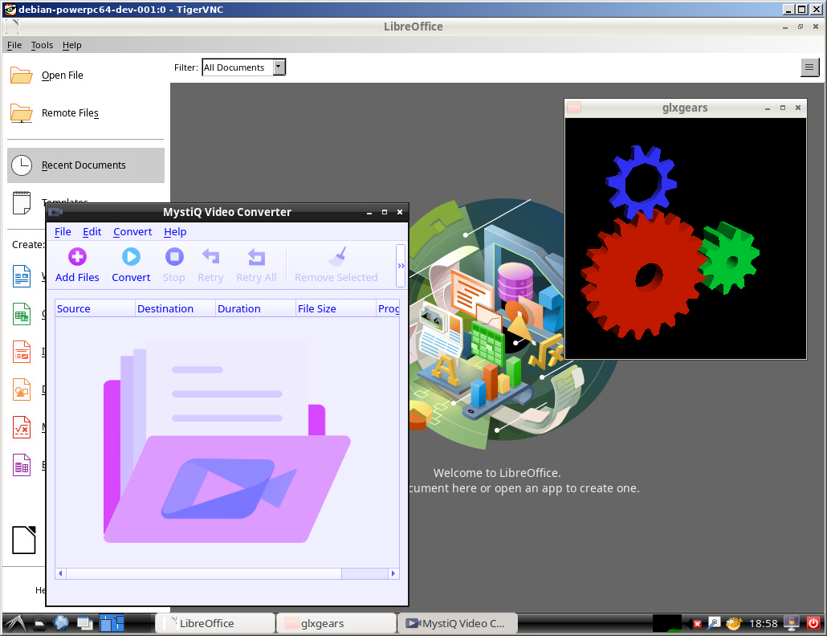Click the Impress Presentation icon in sidebar
Screen dimensions: 827x636
click(x=22, y=351)
